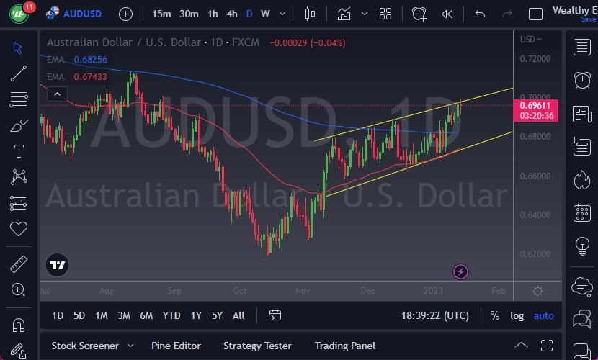This screenshot has height=360, width=598.
Task: Select the weekly W timeframe
Action: pos(265,14)
